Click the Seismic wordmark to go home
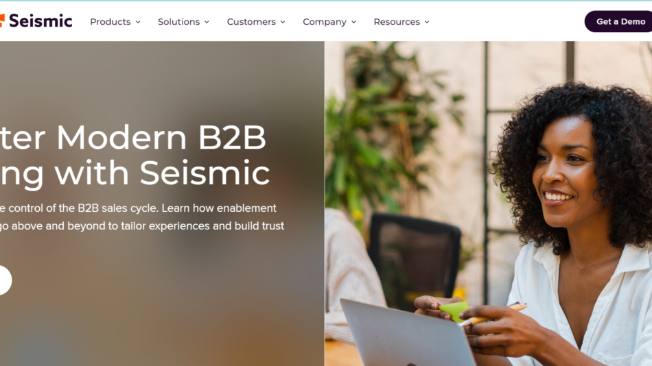The width and height of the screenshot is (652, 366). [40, 21]
